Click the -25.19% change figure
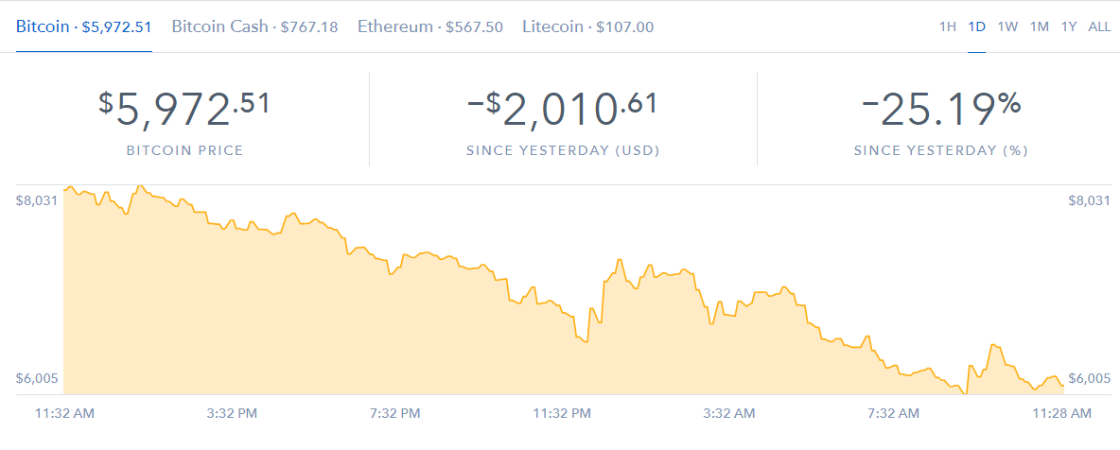 [x=941, y=110]
